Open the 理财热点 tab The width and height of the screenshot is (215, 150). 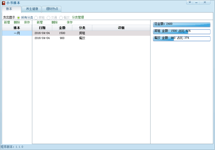52,9
